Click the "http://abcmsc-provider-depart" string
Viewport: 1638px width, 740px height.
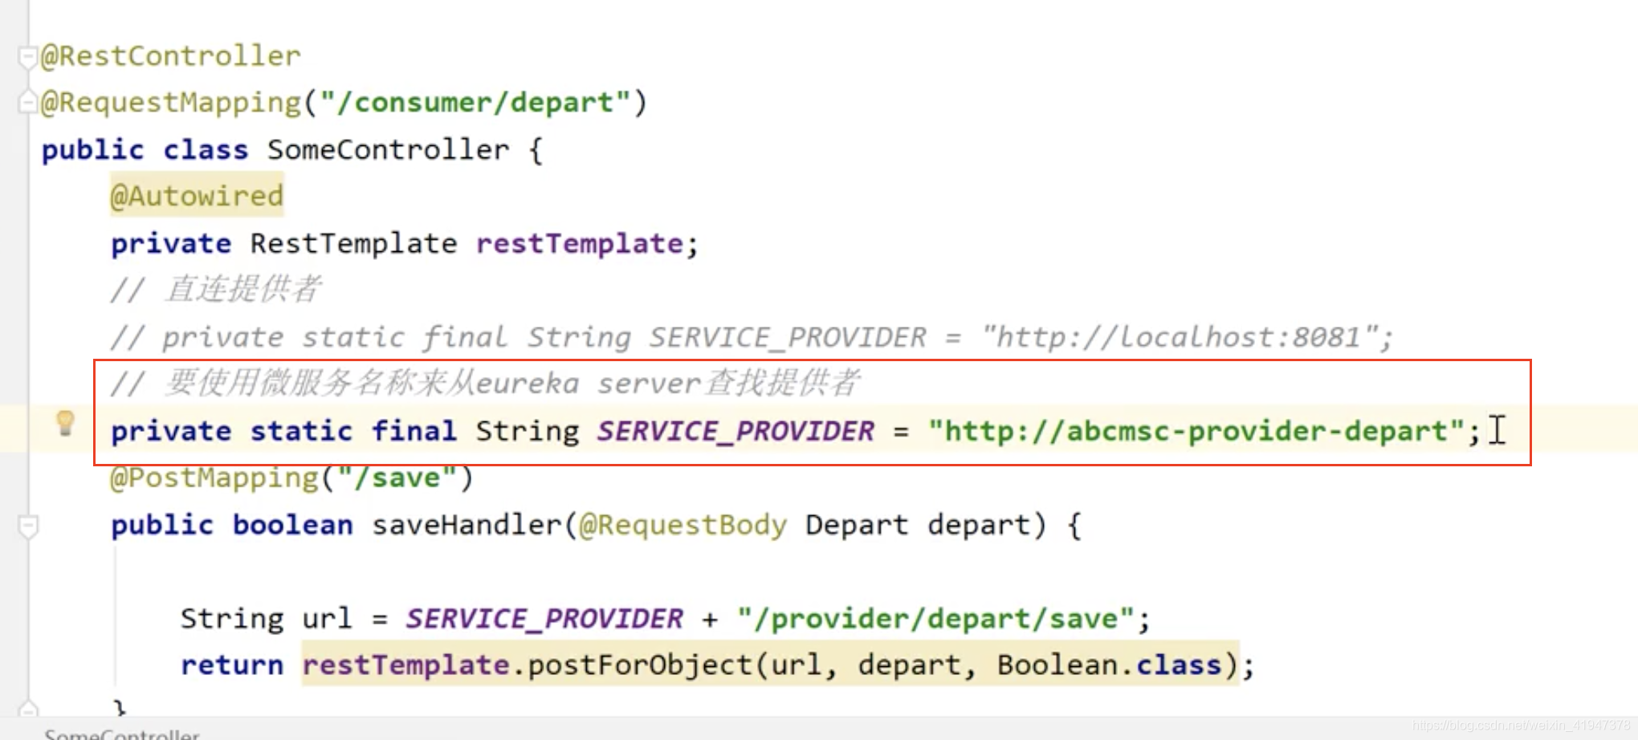(1196, 431)
